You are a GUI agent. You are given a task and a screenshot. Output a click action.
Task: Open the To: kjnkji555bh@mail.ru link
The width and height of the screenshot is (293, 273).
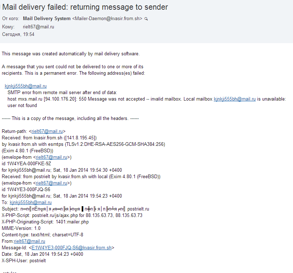click(x=30, y=203)
